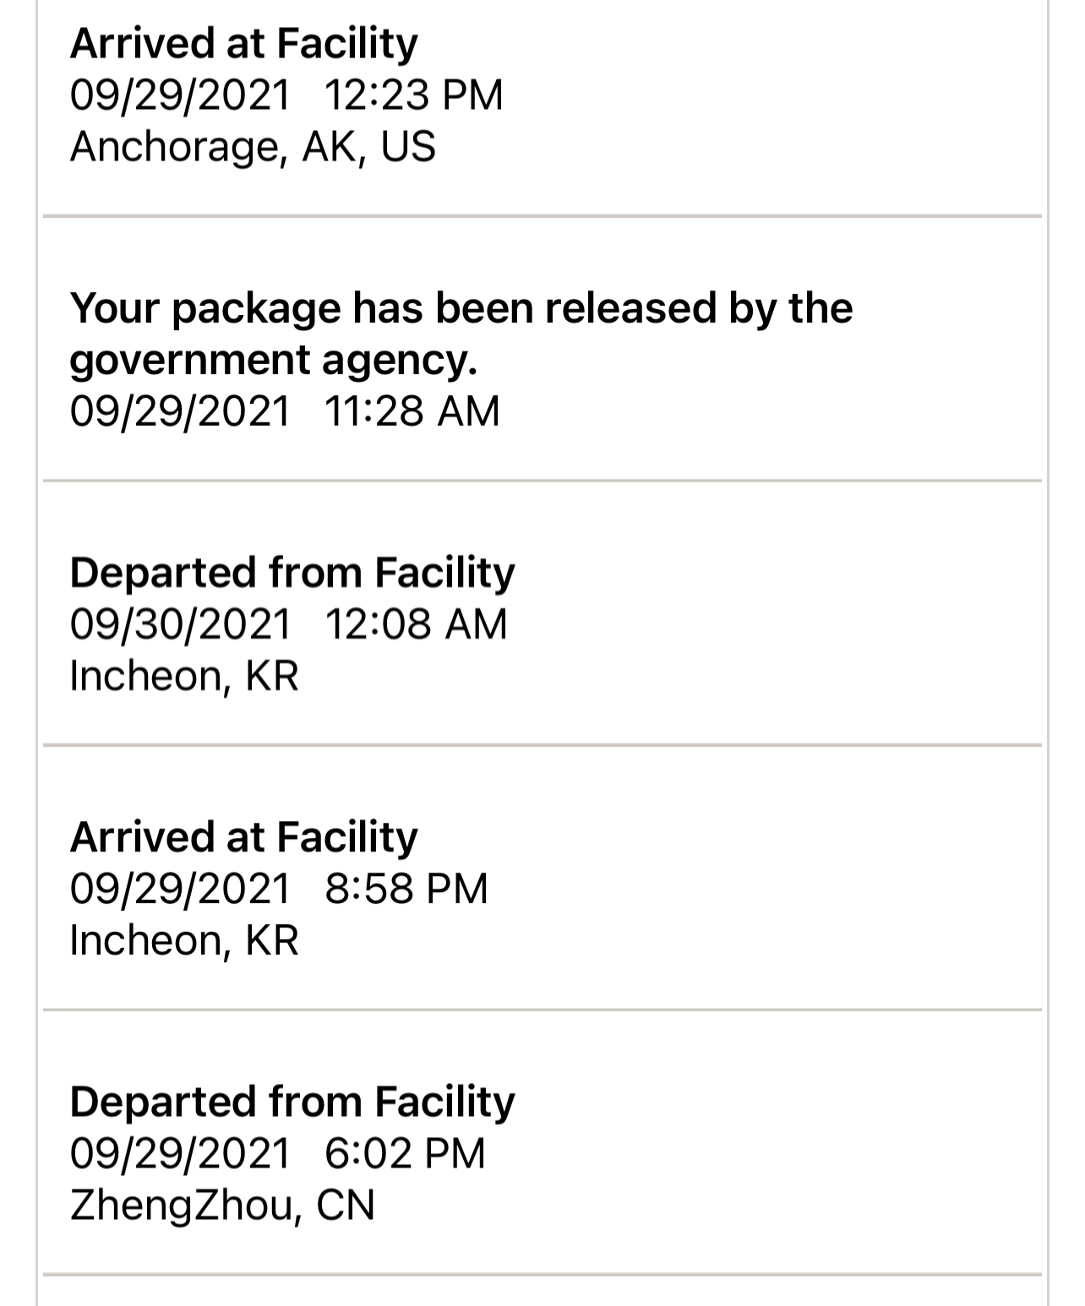Select the 12:23 PM timestamp
1085x1306 pixels.
412,95
